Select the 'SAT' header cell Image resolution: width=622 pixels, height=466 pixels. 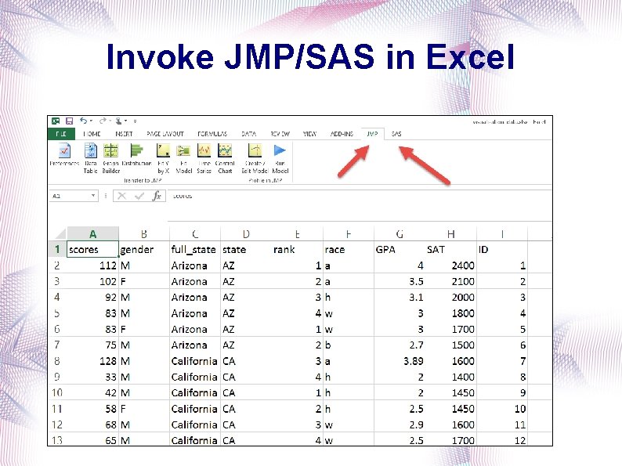coord(450,250)
